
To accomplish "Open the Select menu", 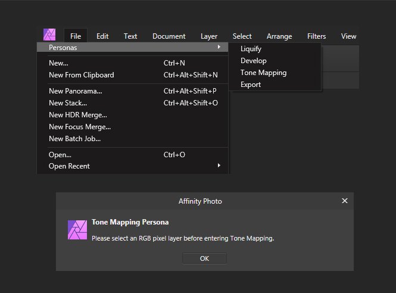I will (x=242, y=36).
